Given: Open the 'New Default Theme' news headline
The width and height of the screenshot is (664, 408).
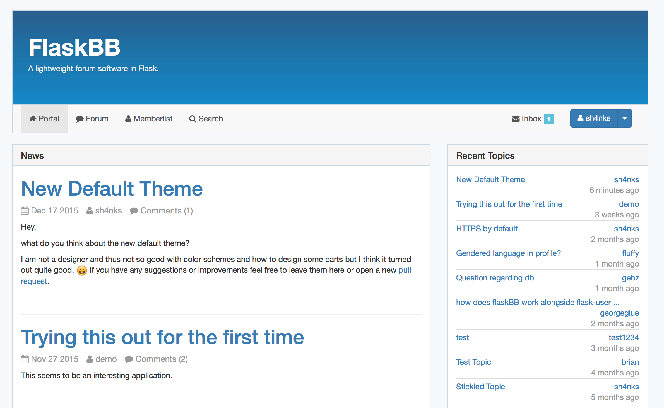Looking at the screenshot, I should (112, 189).
